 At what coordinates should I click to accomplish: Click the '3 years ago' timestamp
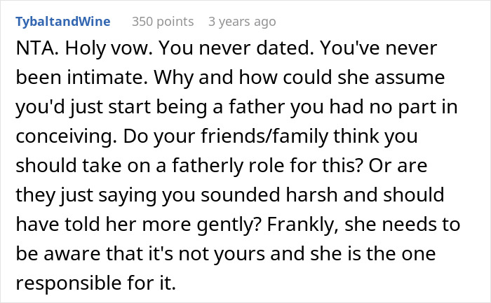[x=242, y=22]
